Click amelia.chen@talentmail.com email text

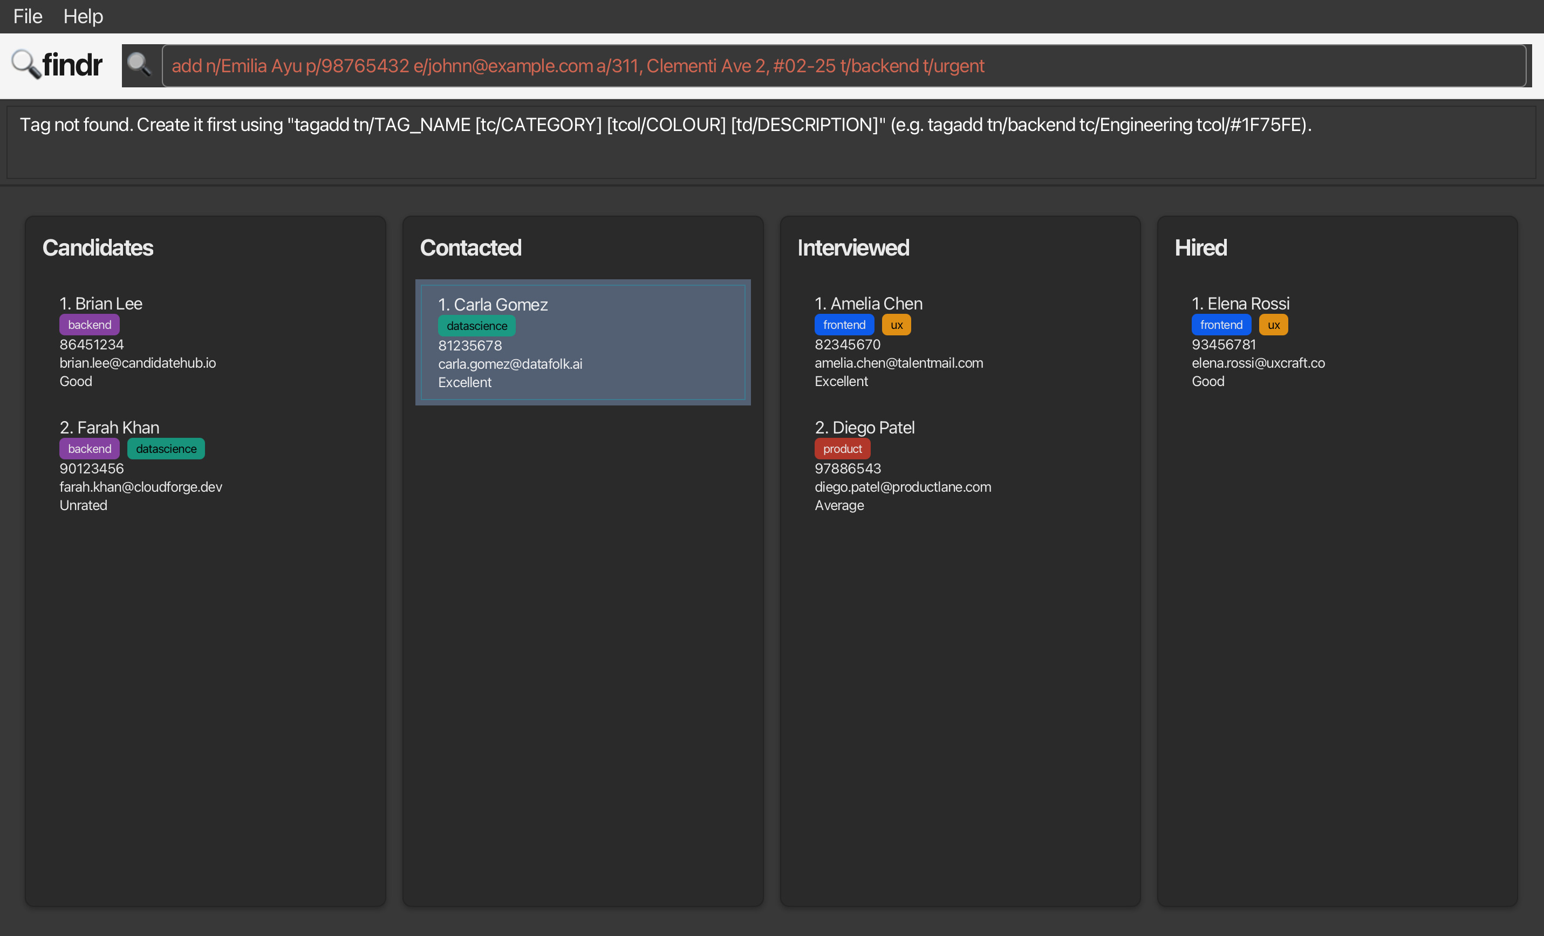click(899, 363)
